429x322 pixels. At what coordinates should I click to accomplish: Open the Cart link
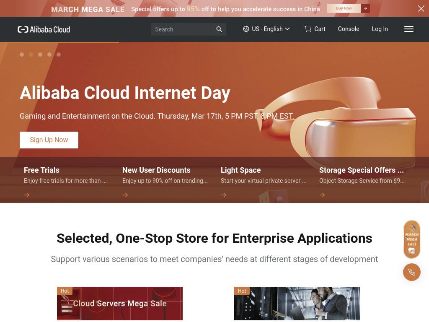click(320, 29)
